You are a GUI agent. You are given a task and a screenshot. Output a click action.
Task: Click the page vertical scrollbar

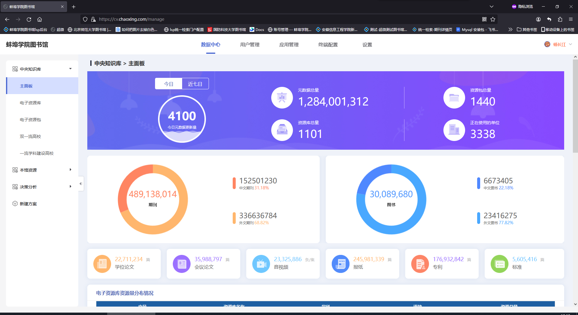tap(575, 106)
